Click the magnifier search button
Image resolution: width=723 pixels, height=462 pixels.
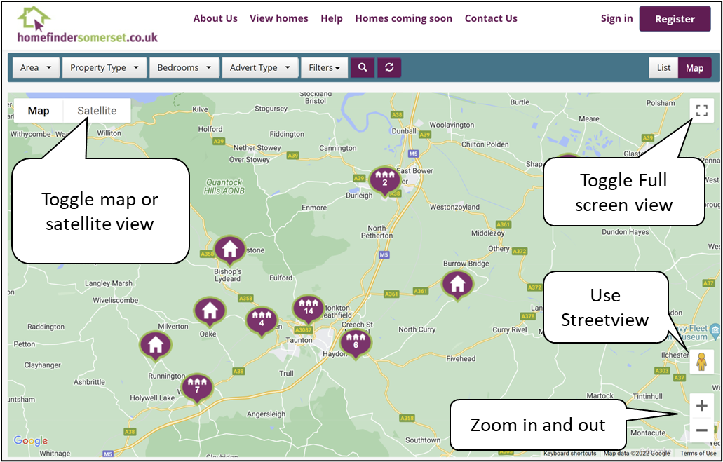click(363, 67)
